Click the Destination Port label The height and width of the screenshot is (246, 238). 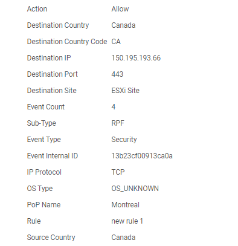(52, 74)
